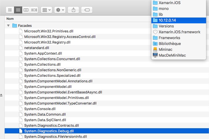Click file icon of System.Diagnostics.Debug.dll
The width and height of the screenshot is (209, 139).
(x=21, y=131)
